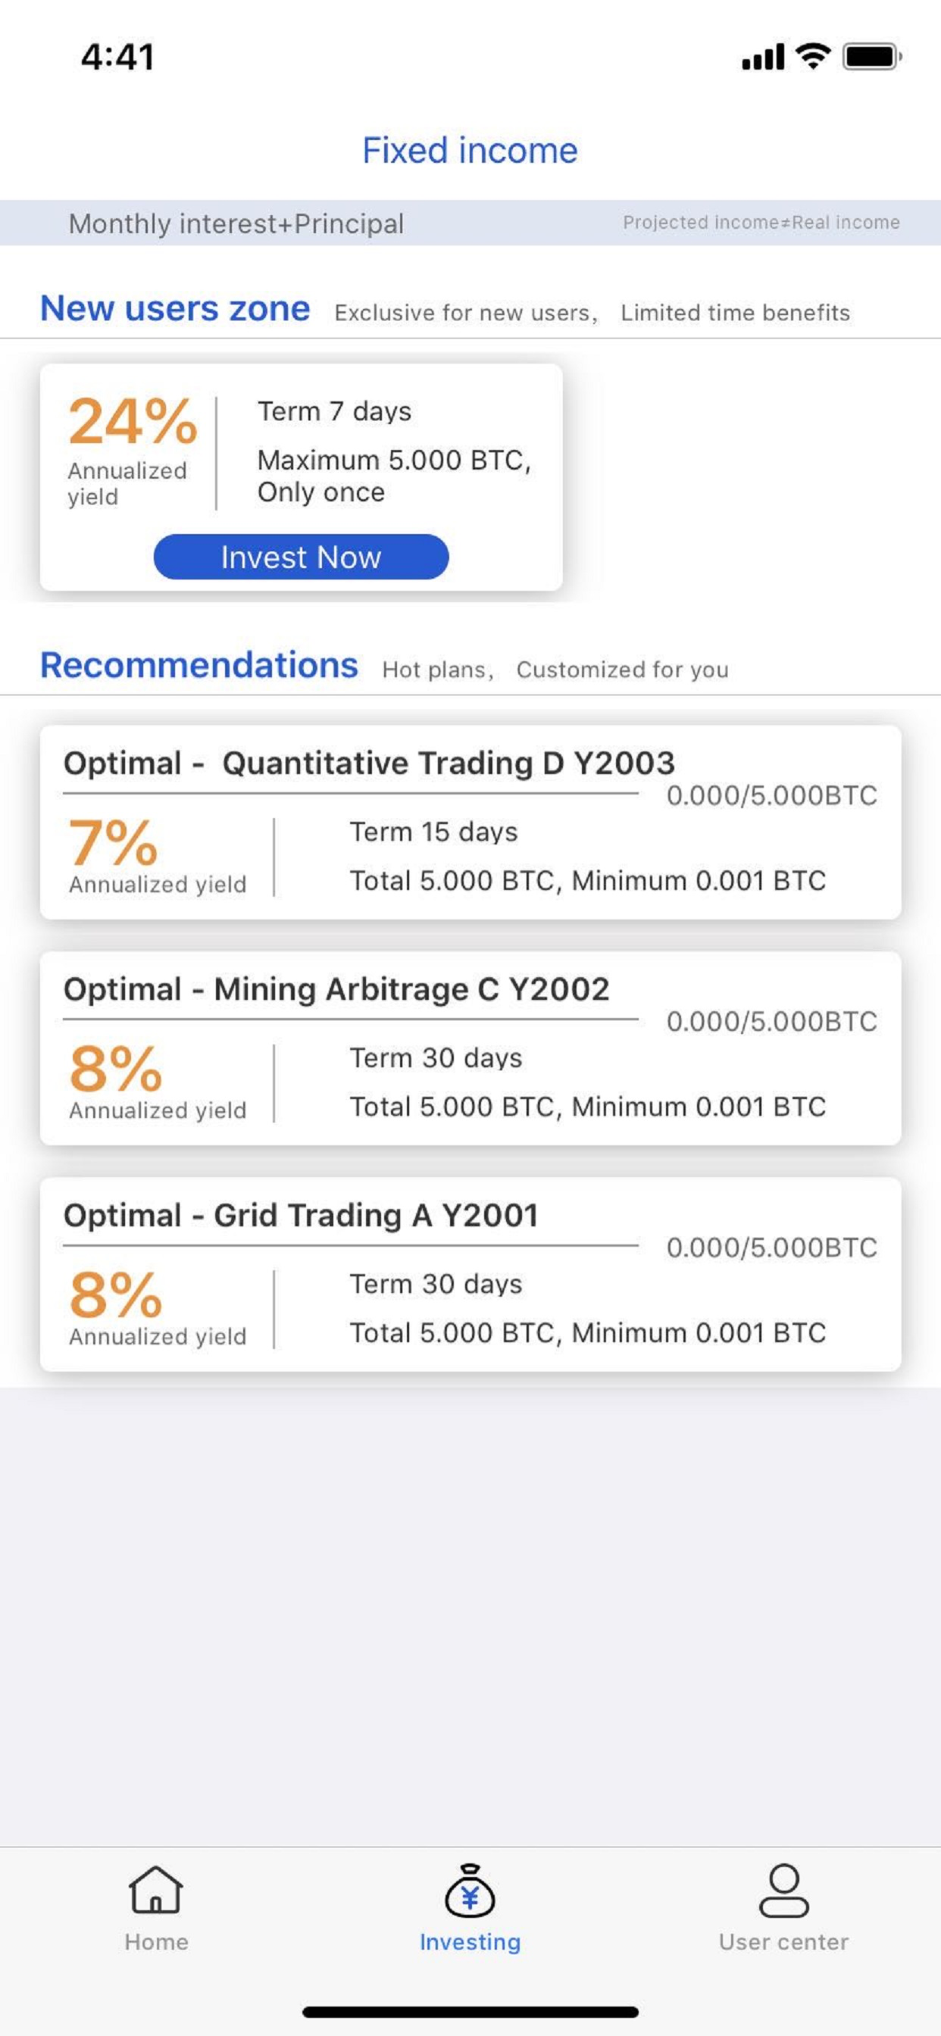Tap the Monthly interest+Principal banner

click(470, 223)
